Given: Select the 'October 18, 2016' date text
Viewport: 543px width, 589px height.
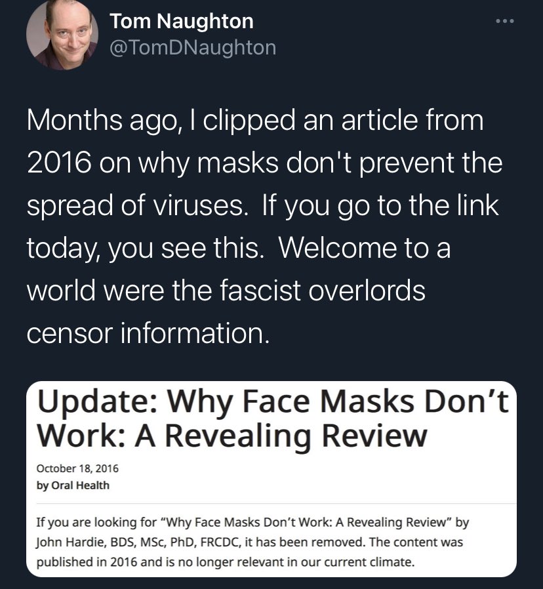Looking at the screenshot, I should point(77,468).
